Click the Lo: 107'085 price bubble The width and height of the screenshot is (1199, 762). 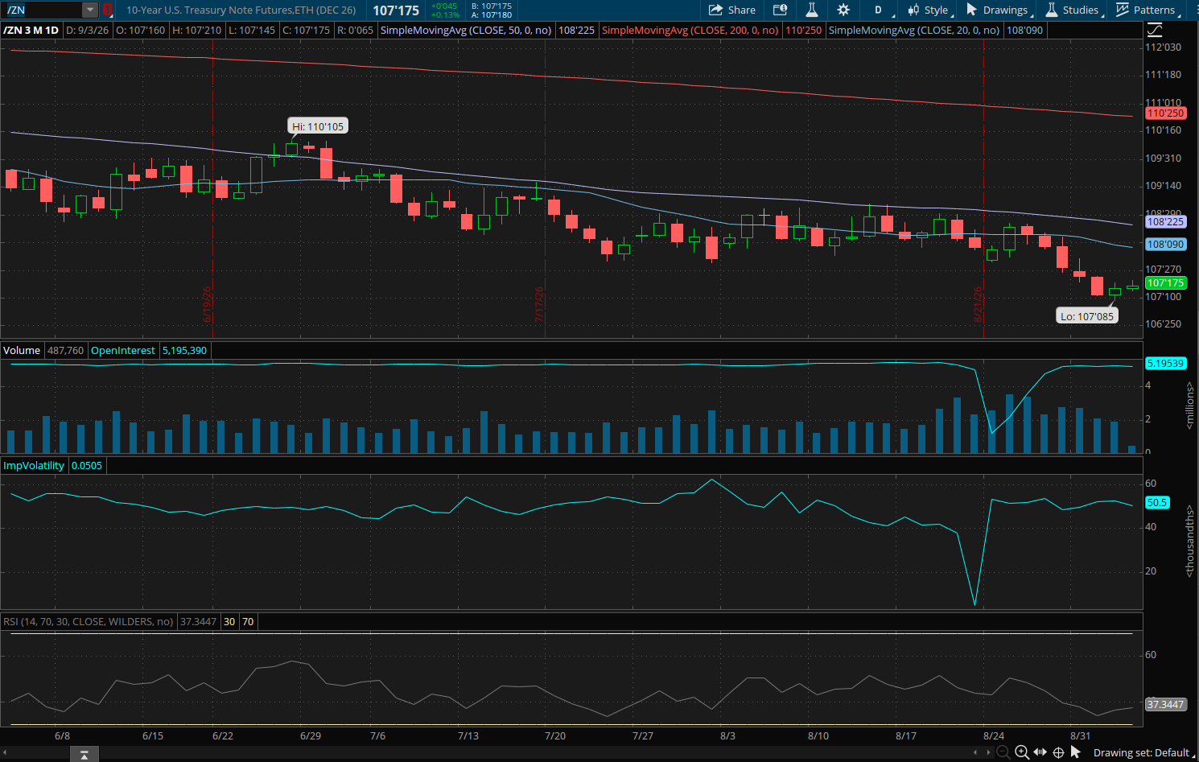tap(1087, 316)
